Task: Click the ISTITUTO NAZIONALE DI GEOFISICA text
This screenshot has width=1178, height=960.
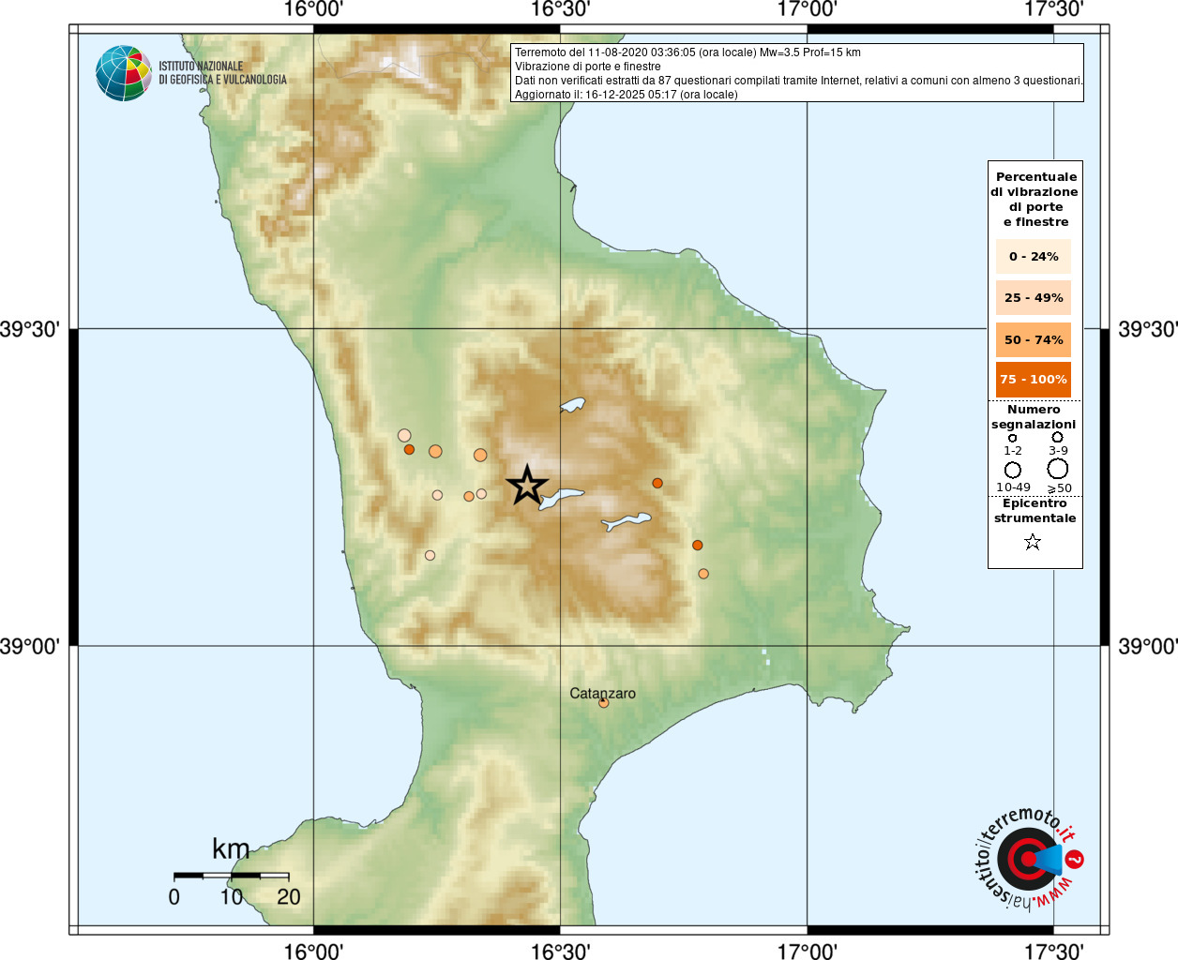Action: tap(222, 73)
